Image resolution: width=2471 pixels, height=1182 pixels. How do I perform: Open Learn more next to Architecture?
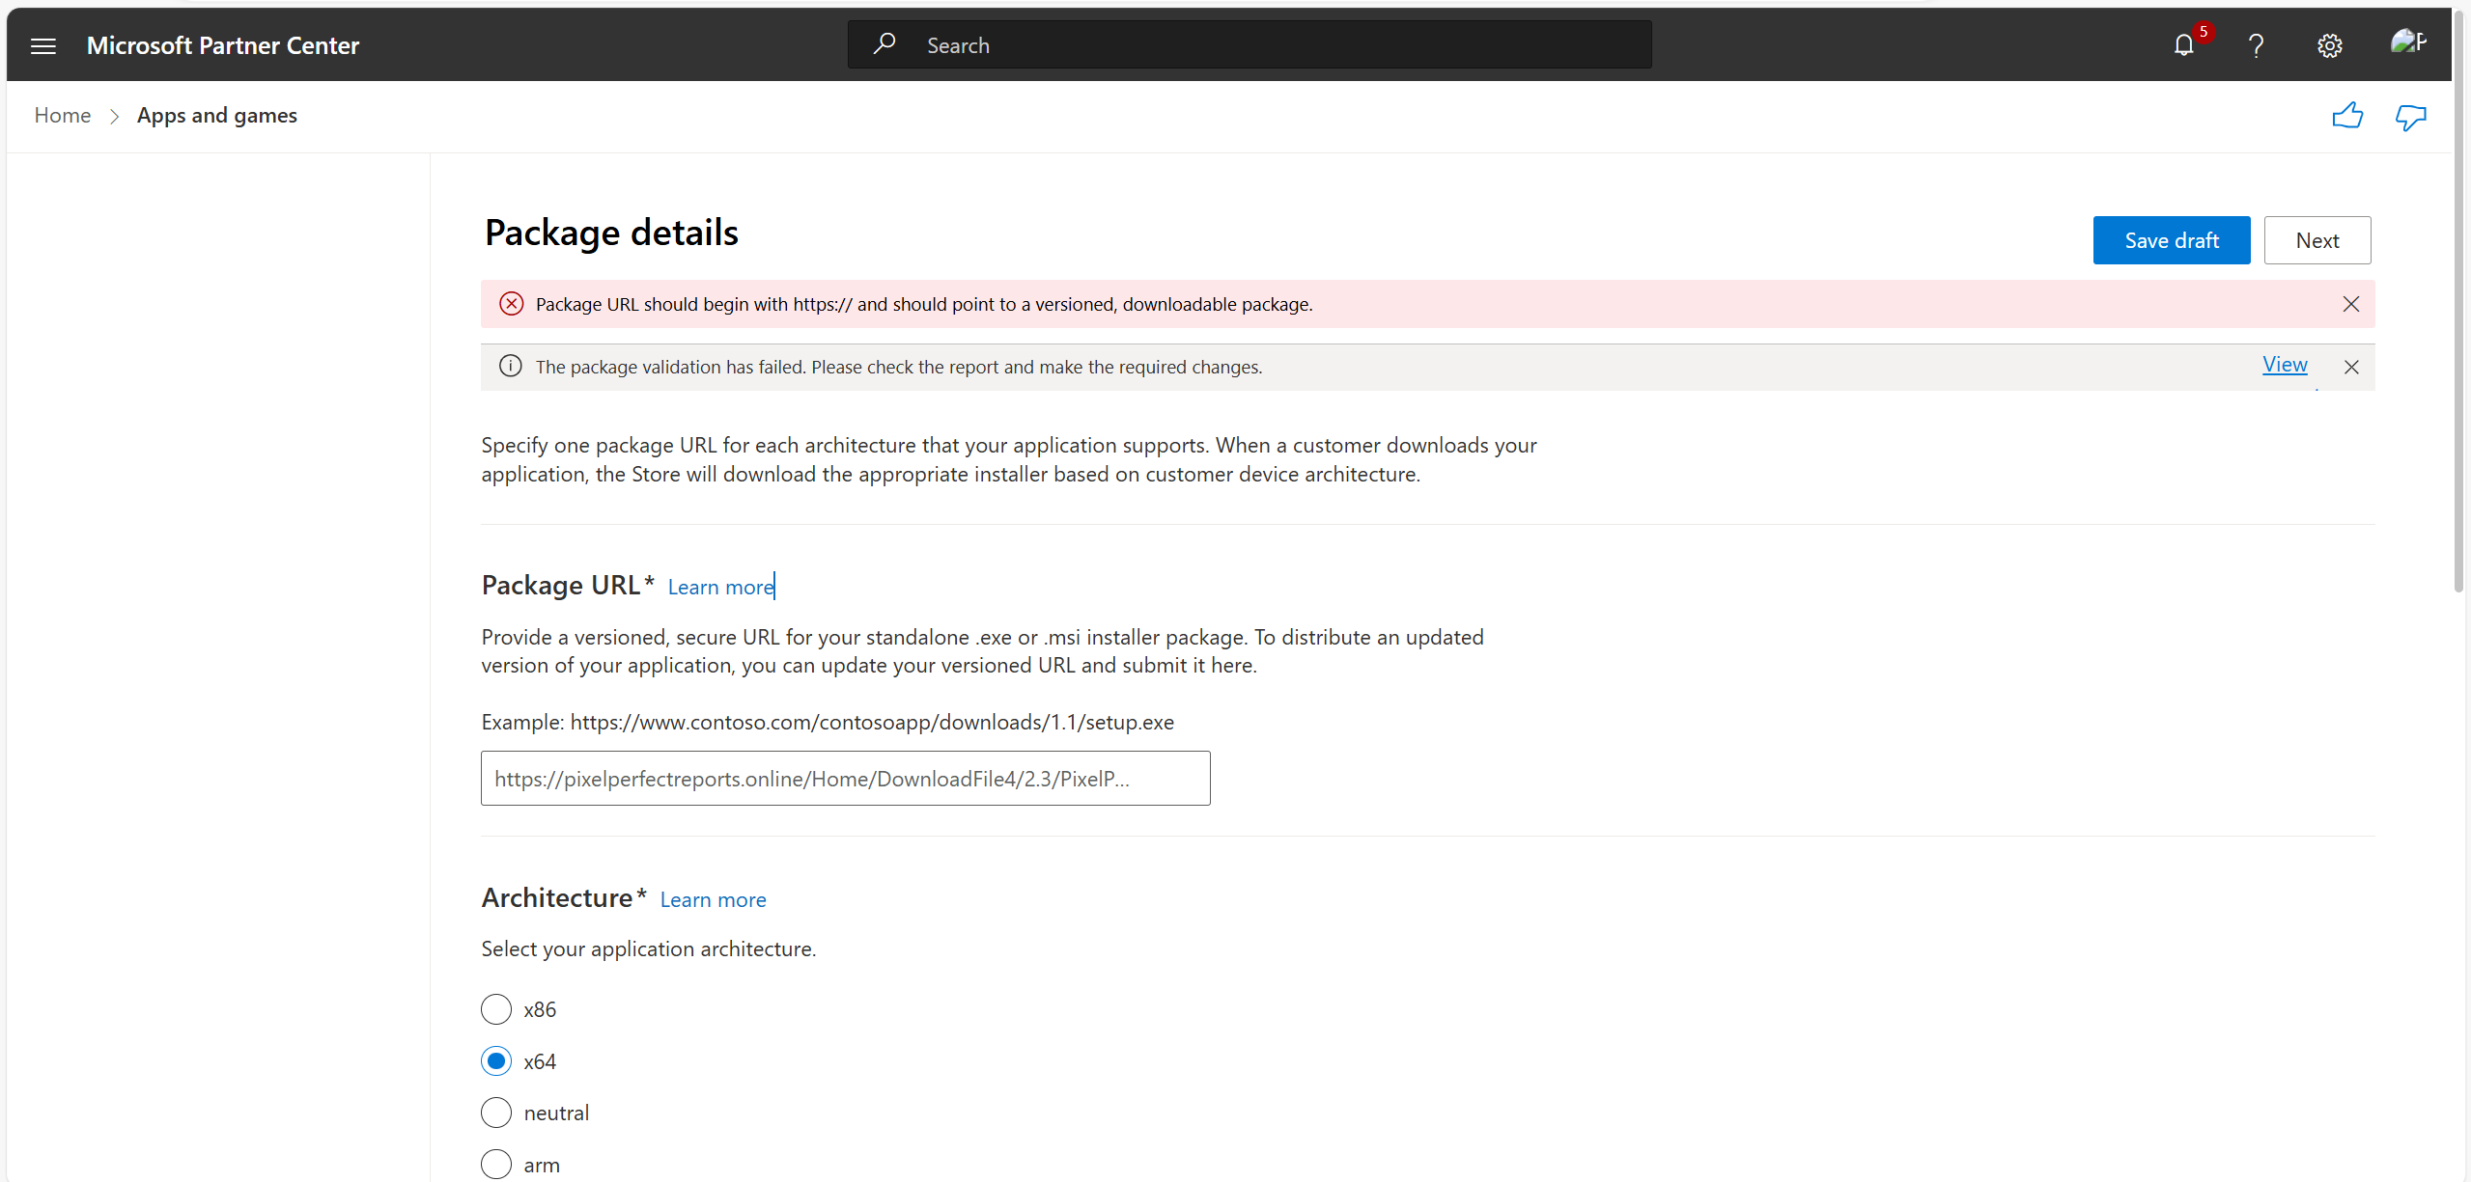pyautogui.click(x=713, y=899)
